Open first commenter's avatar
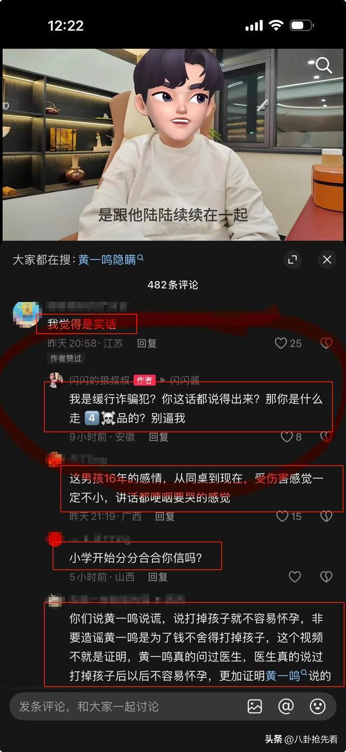The width and height of the screenshot is (346, 752). coord(25,315)
